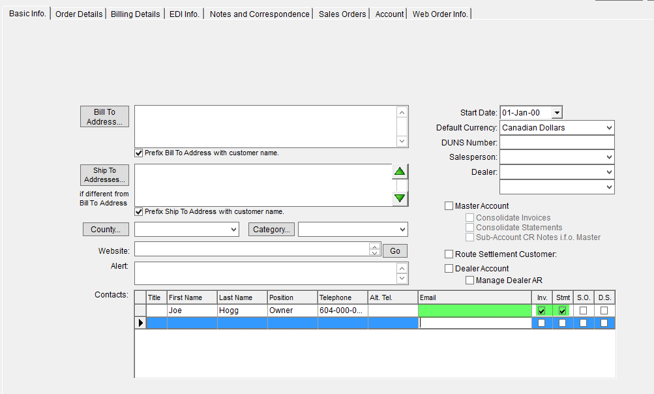Open the Notes and Correspondence tab
Screen dimensions: 654x394
coord(260,14)
